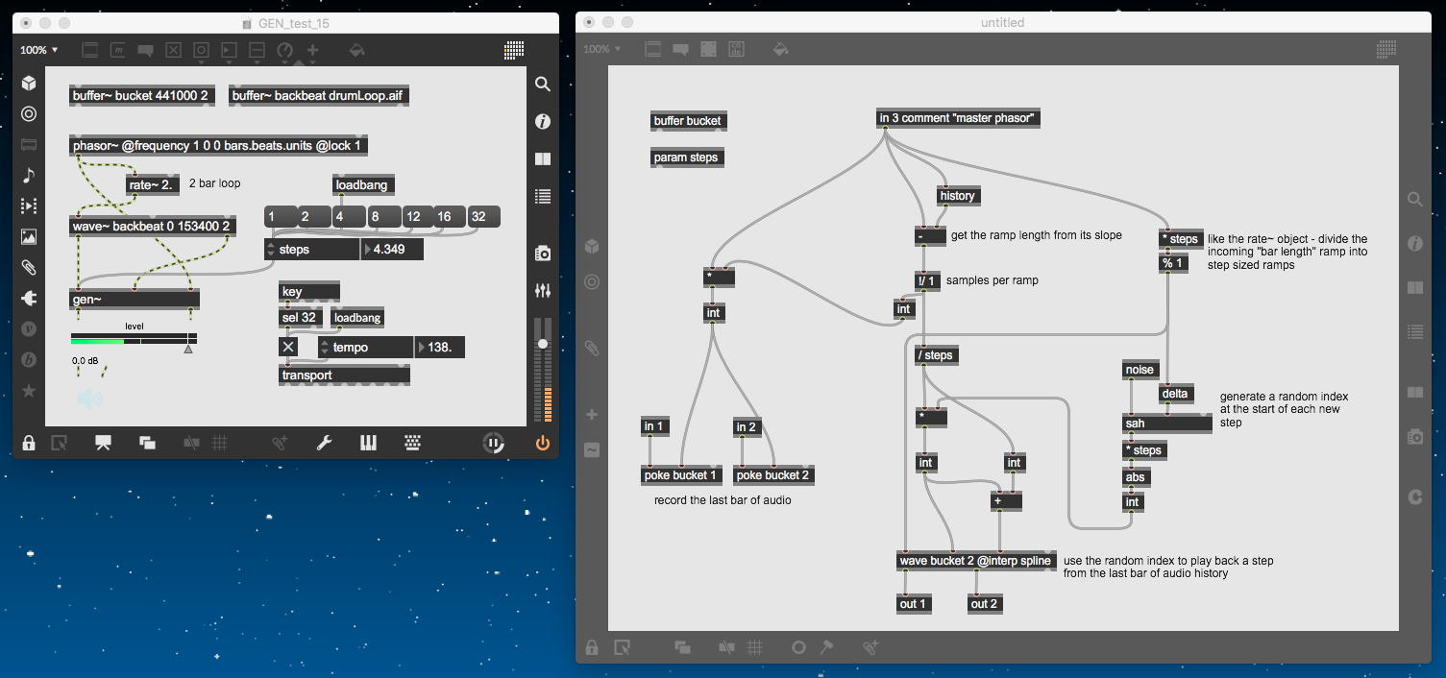Image resolution: width=1446 pixels, height=678 pixels.
Task: Click the message box labeled 1
Action: (x=280, y=217)
